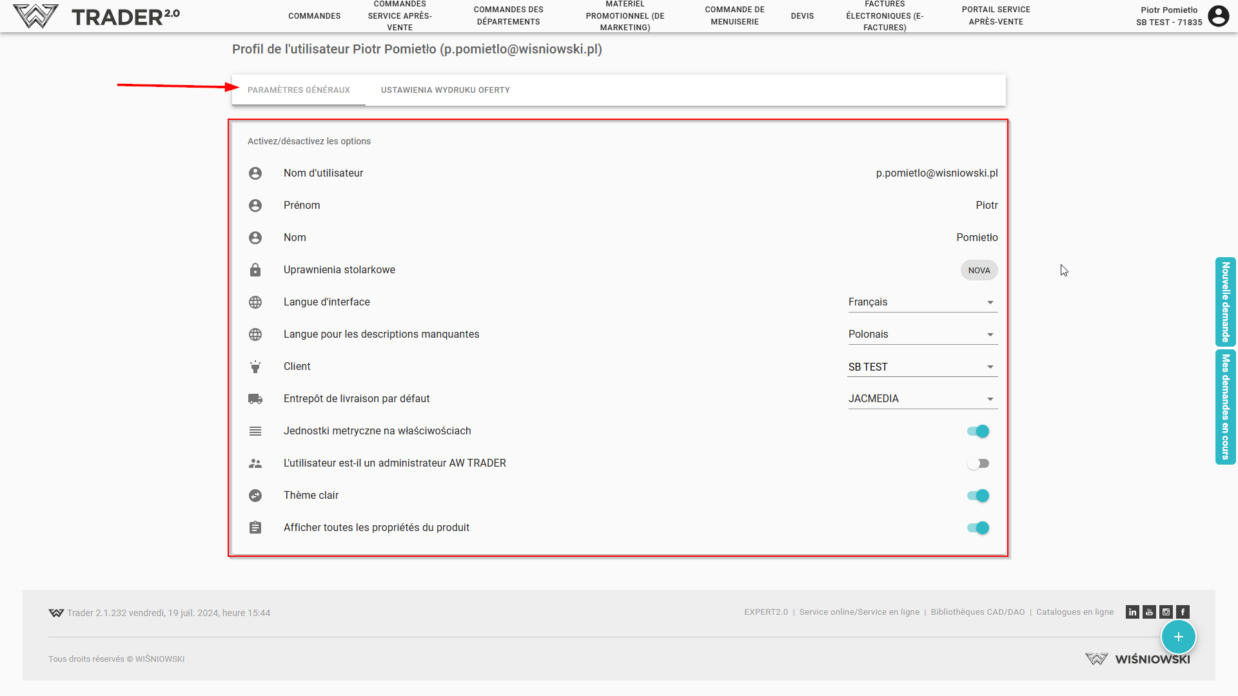Open the JACMEDIA warehouse dropdown

922,399
